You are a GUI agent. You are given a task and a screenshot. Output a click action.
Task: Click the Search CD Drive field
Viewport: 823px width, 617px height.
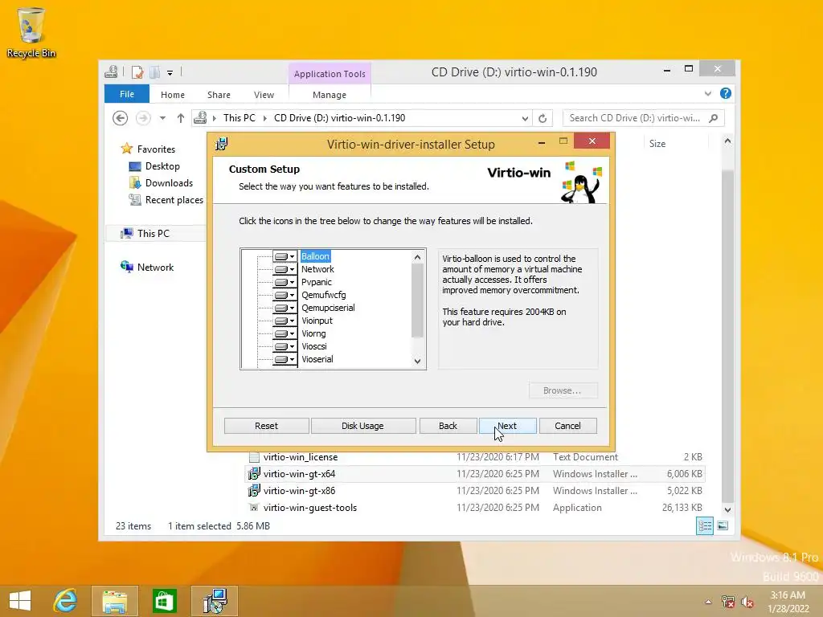644,118
